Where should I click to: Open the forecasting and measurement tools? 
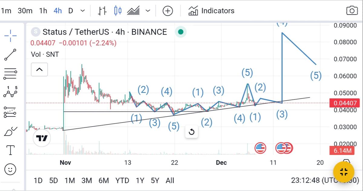tap(11, 112)
